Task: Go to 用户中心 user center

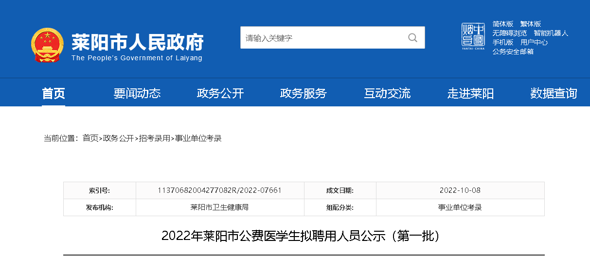Action: pos(534,42)
